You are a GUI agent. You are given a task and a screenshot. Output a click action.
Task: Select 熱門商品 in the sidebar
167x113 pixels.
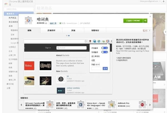[13, 18]
